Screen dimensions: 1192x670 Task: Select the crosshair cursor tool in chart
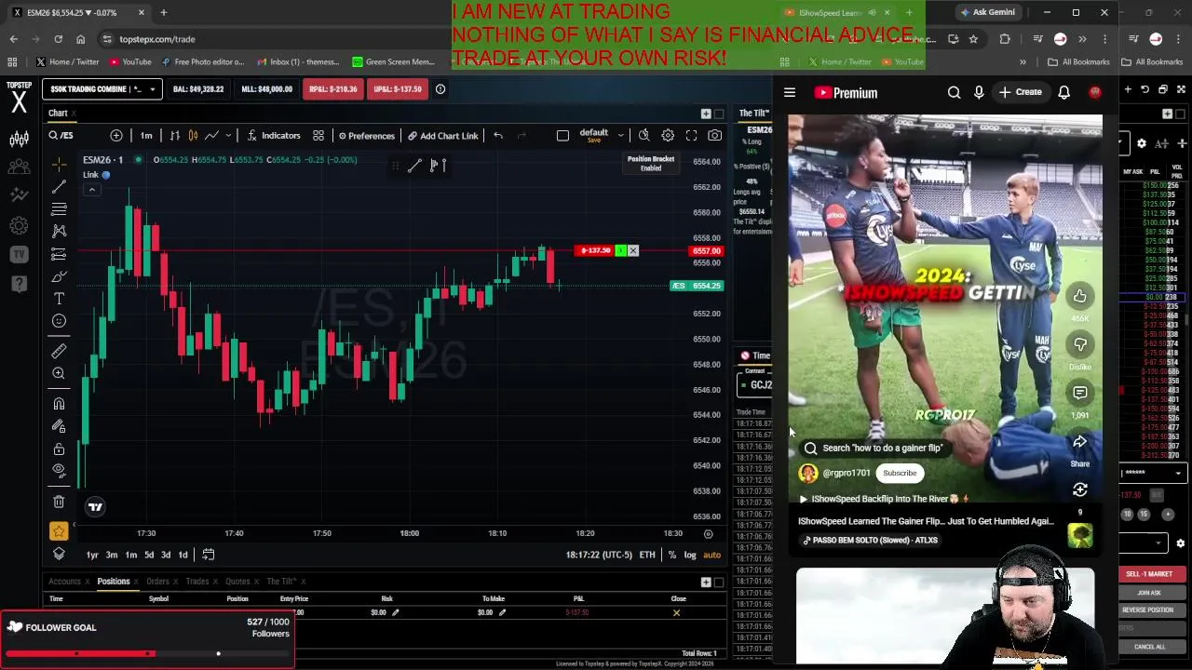[59, 164]
